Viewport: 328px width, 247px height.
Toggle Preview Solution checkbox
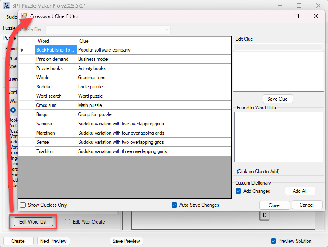coord(273,241)
